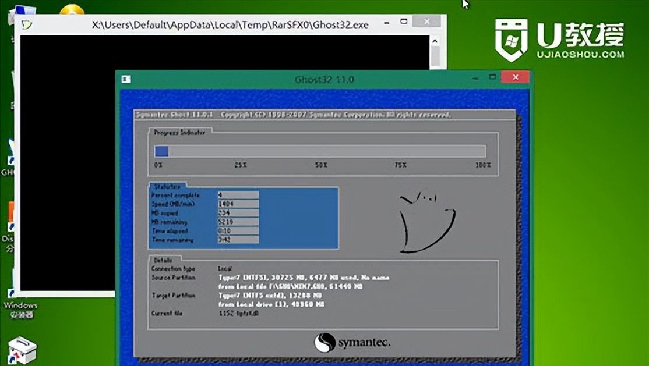Click the Symantec logo in the Ghost window
Viewport: 649px width, 366px height.
coord(352,342)
